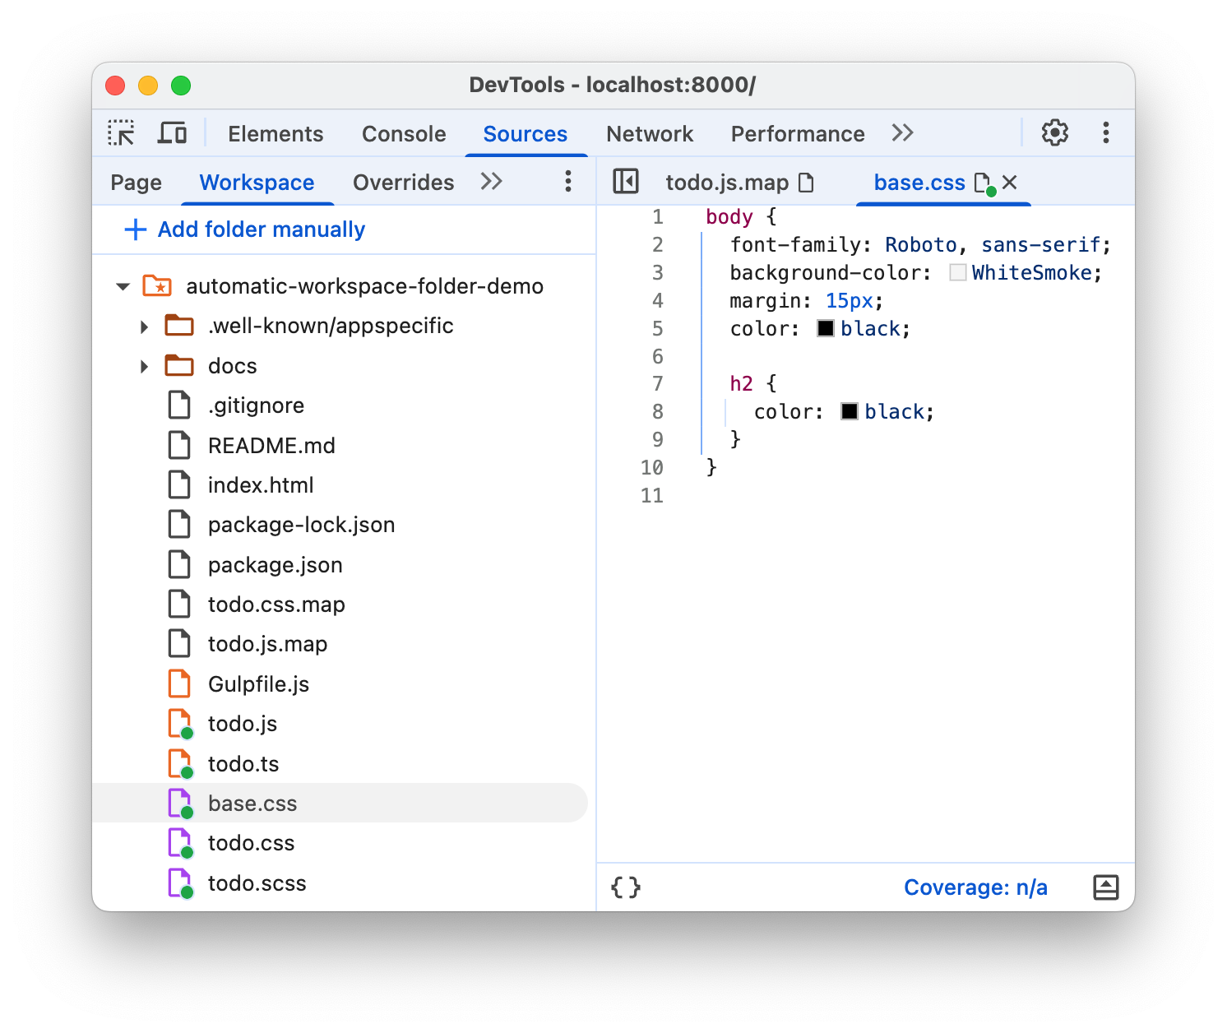Switch to the Network panel
Screen dimensions: 1227x1033
650,133
